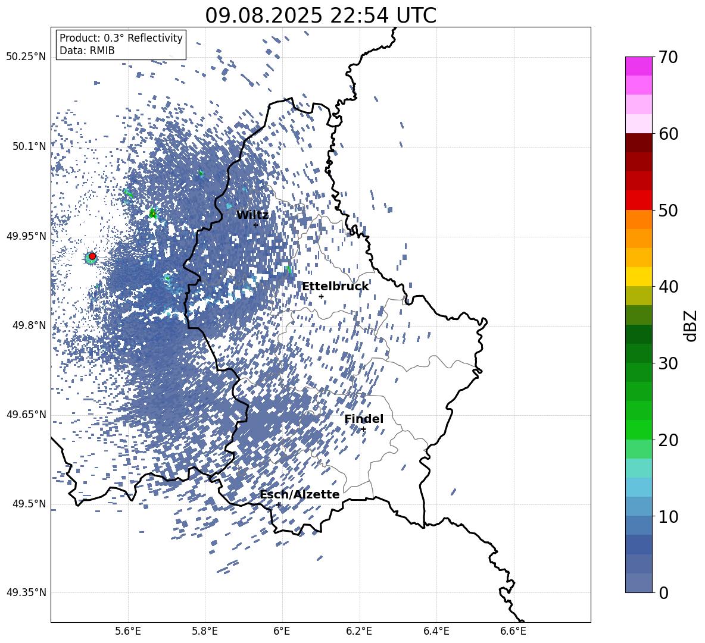Click the Ettelbruck station cross marker
Image resolution: width=705 pixels, height=643 pixels.
[x=321, y=296]
